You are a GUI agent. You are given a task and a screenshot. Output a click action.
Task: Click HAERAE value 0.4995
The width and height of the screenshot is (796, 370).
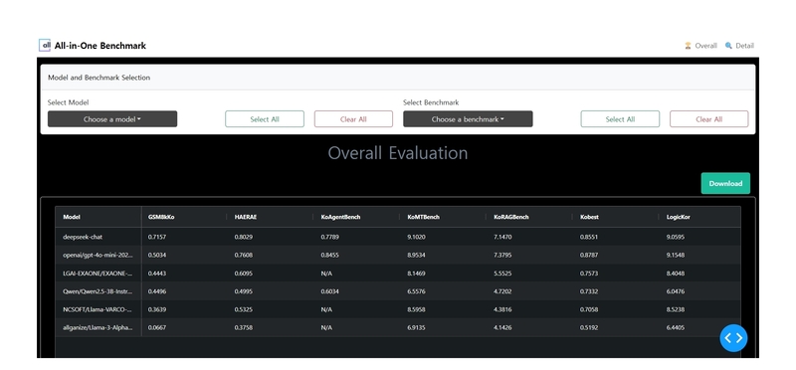(x=243, y=291)
